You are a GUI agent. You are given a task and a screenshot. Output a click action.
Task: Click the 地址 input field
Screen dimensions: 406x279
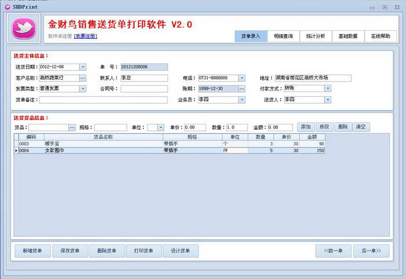tap(313, 78)
